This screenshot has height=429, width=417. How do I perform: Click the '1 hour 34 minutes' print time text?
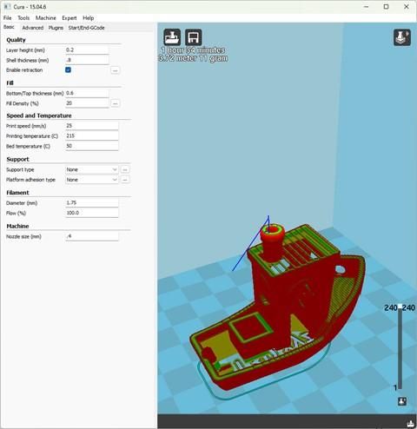[193, 50]
